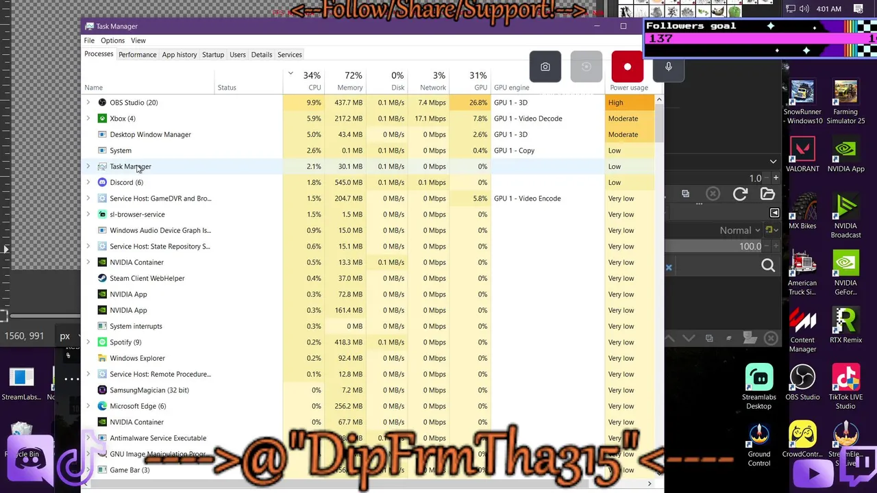Viewport: 877px width, 493px height.
Task: Switch to the Details tab
Action: (261, 55)
